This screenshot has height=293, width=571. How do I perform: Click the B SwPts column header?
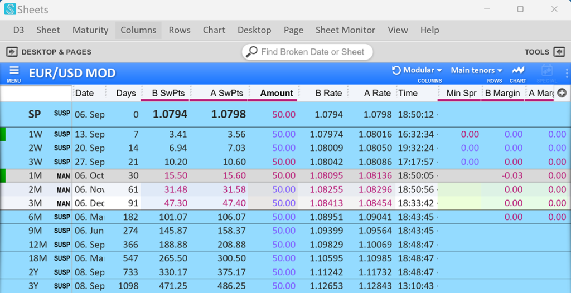click(168, 93)
